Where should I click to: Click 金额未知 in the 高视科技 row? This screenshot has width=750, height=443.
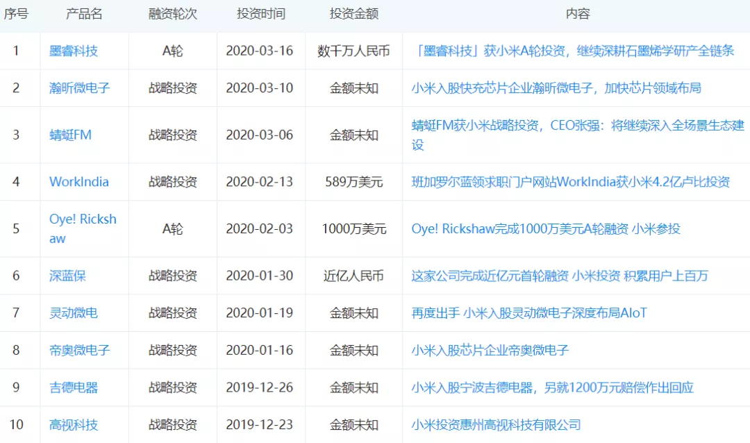[354, 425]
